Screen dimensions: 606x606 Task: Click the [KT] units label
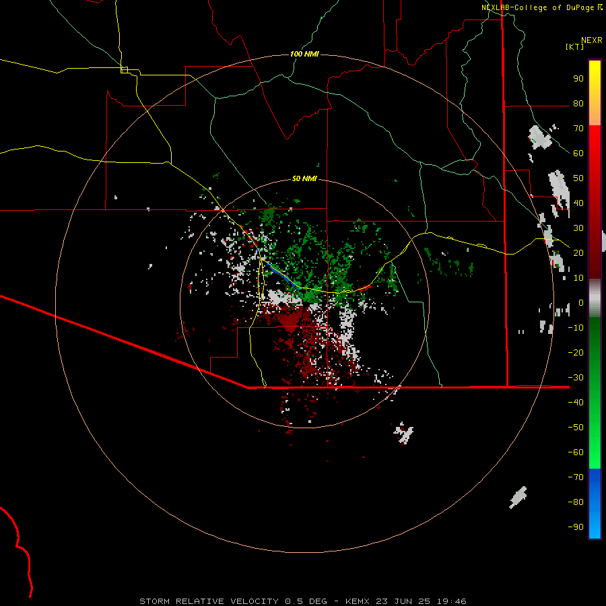(575, 46)
